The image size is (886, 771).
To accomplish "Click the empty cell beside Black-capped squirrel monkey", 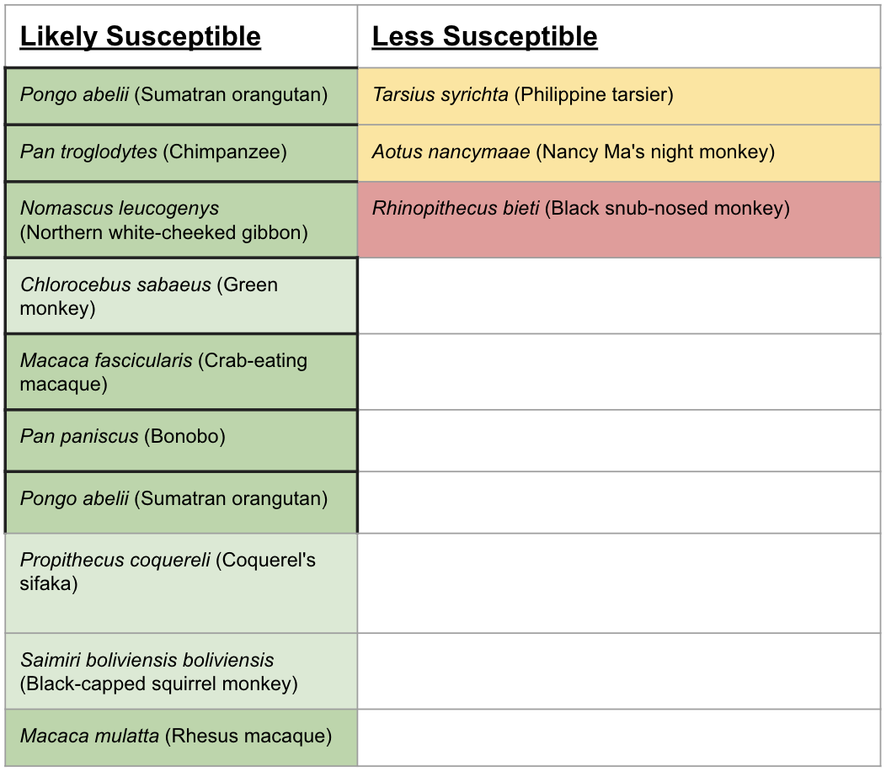I will coord(619,672).
